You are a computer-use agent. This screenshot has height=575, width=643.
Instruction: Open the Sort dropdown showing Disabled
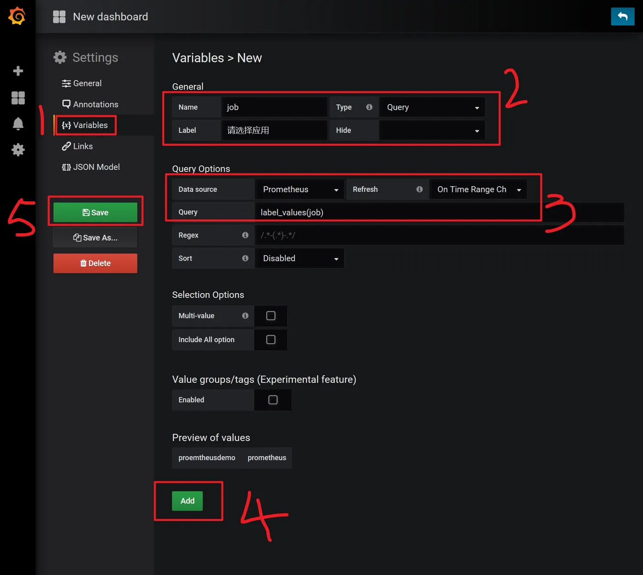299,258
